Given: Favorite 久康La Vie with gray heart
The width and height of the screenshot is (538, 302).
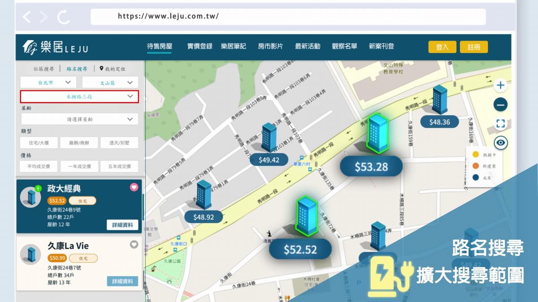Looking at the screenshot, I should [134, 244].
